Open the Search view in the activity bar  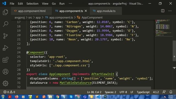point(5,24)
